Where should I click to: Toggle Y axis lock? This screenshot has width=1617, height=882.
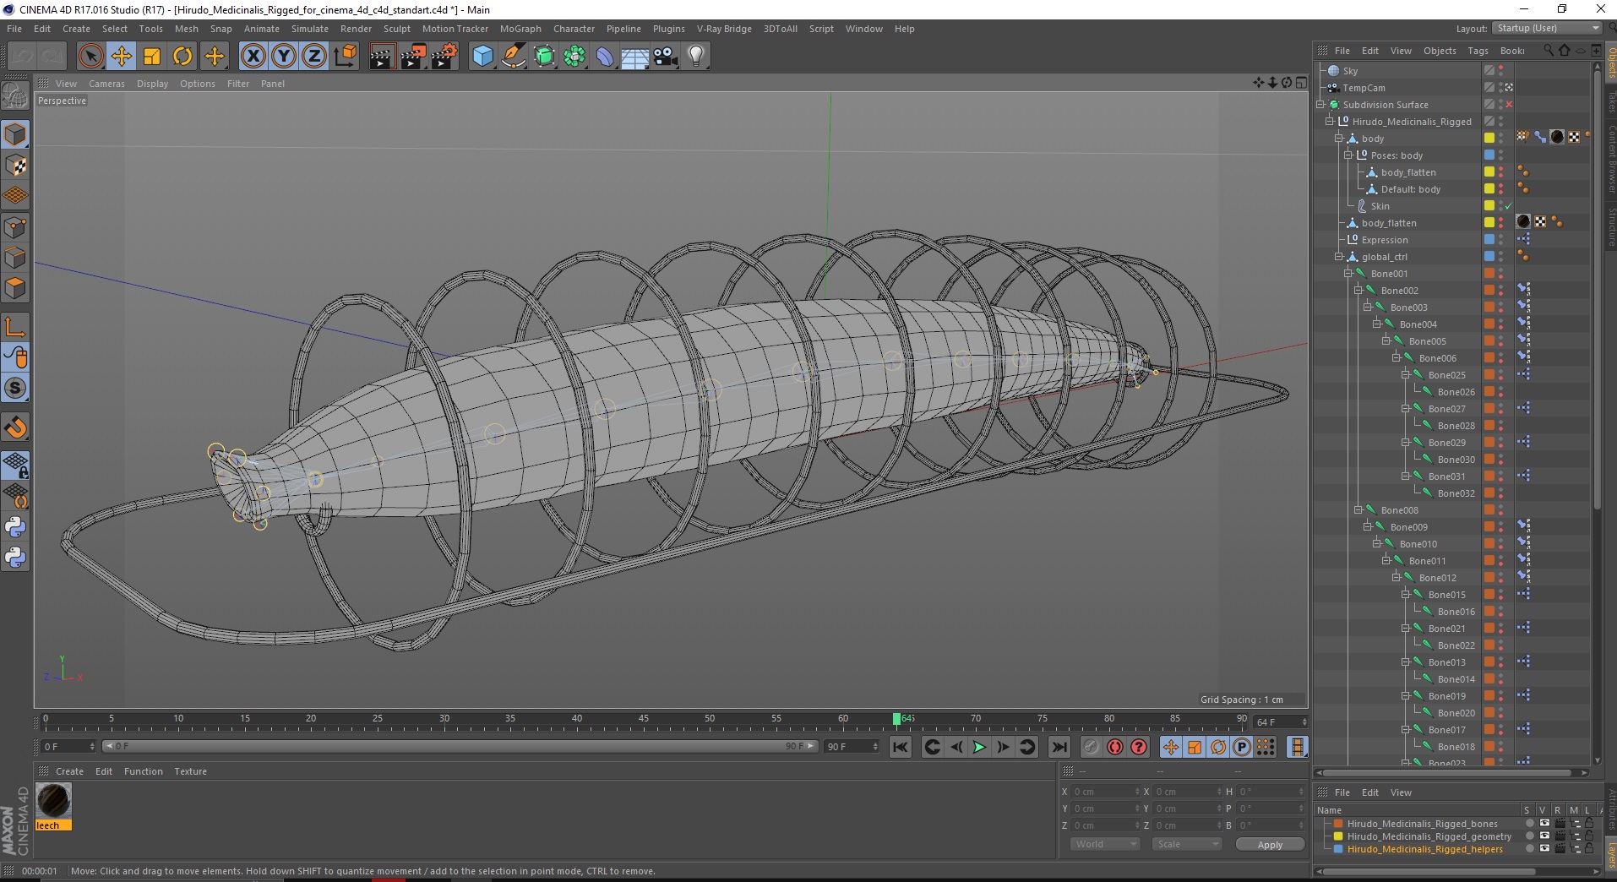coord(284,57)
